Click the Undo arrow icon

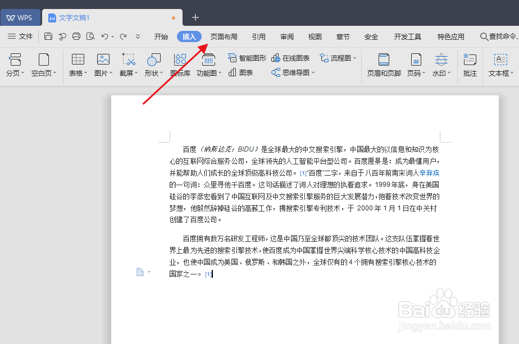(104, 36)
